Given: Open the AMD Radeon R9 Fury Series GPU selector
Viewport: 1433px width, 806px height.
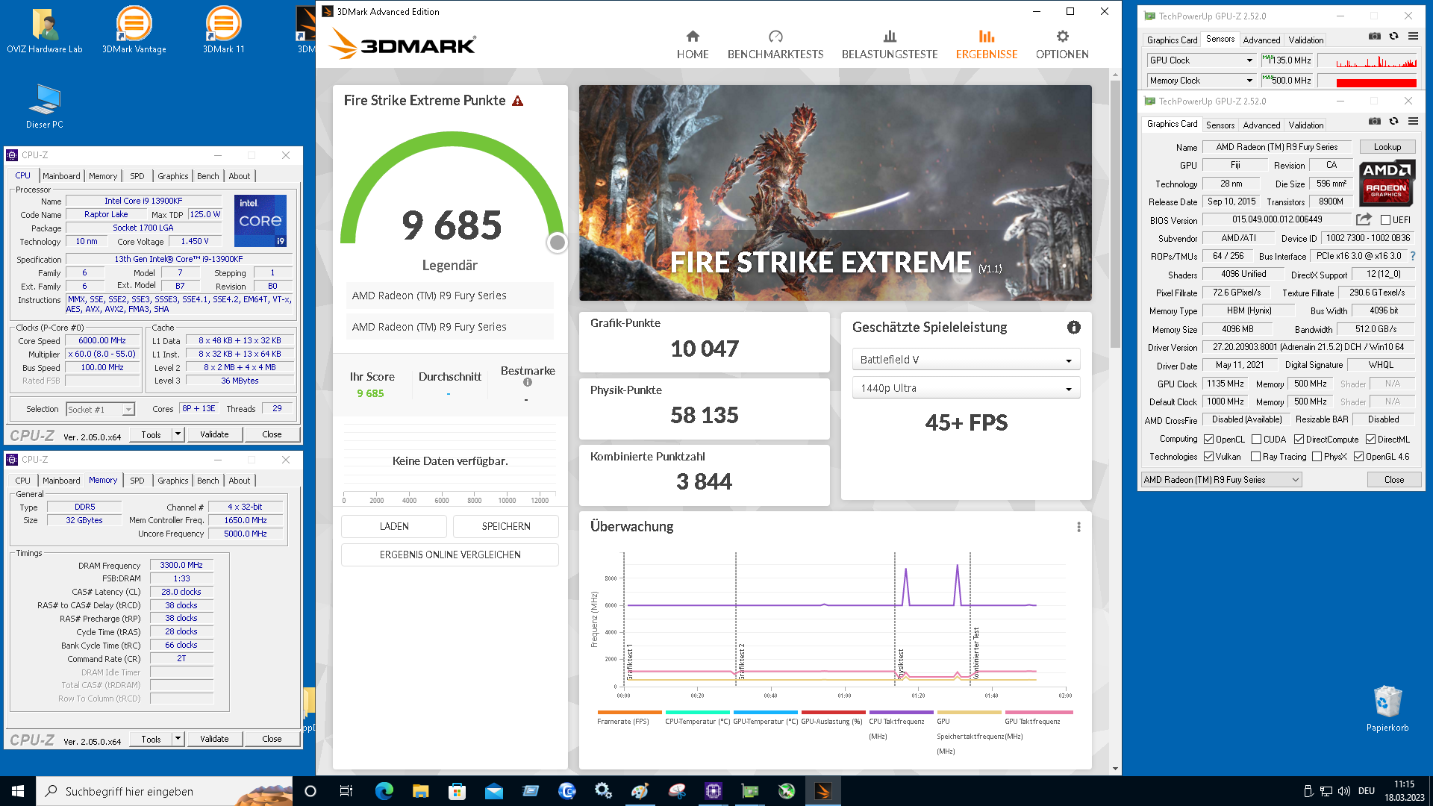Looking at the screenshot, I should click(x=1222, y=480).
